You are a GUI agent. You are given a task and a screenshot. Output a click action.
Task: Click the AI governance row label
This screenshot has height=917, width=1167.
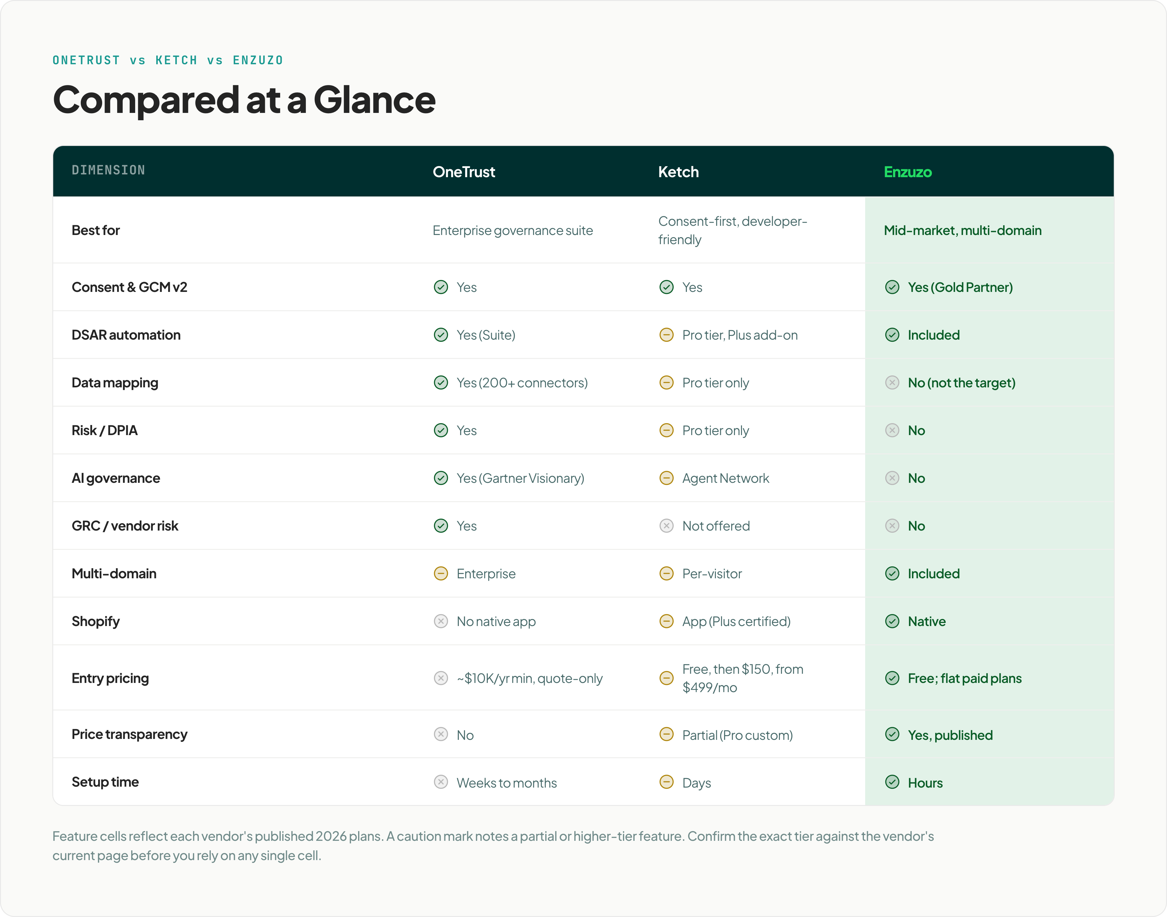point(116,478)
